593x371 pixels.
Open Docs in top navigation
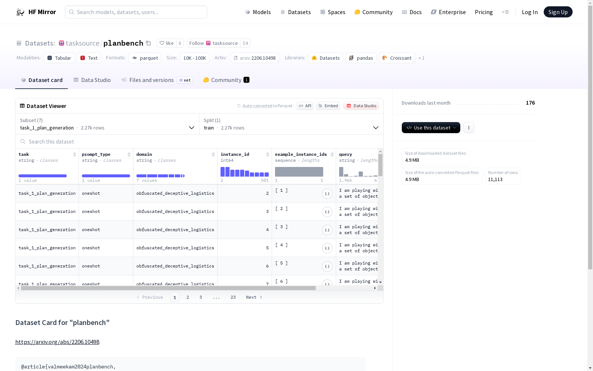point(412,12)
